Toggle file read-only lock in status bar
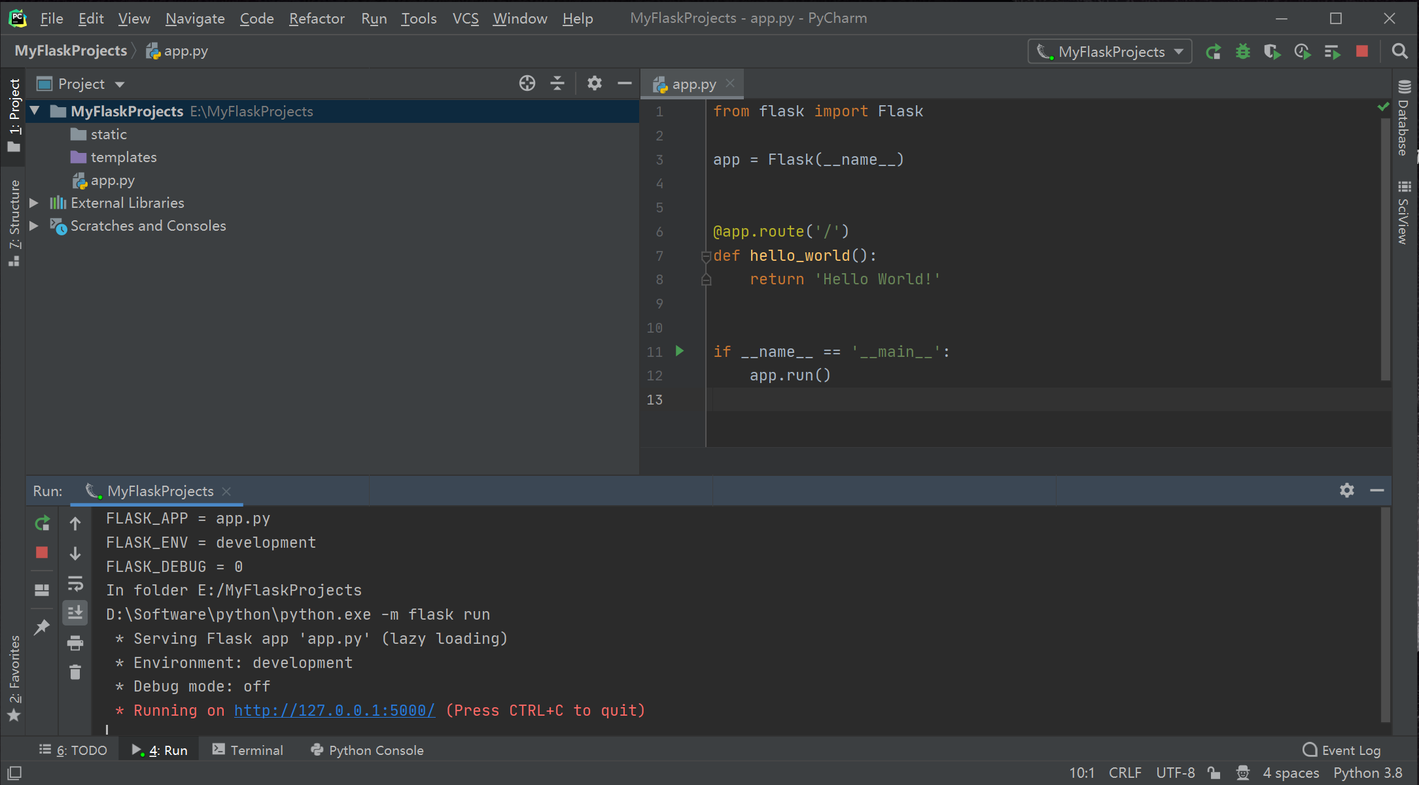 [x=1214, y=773]
